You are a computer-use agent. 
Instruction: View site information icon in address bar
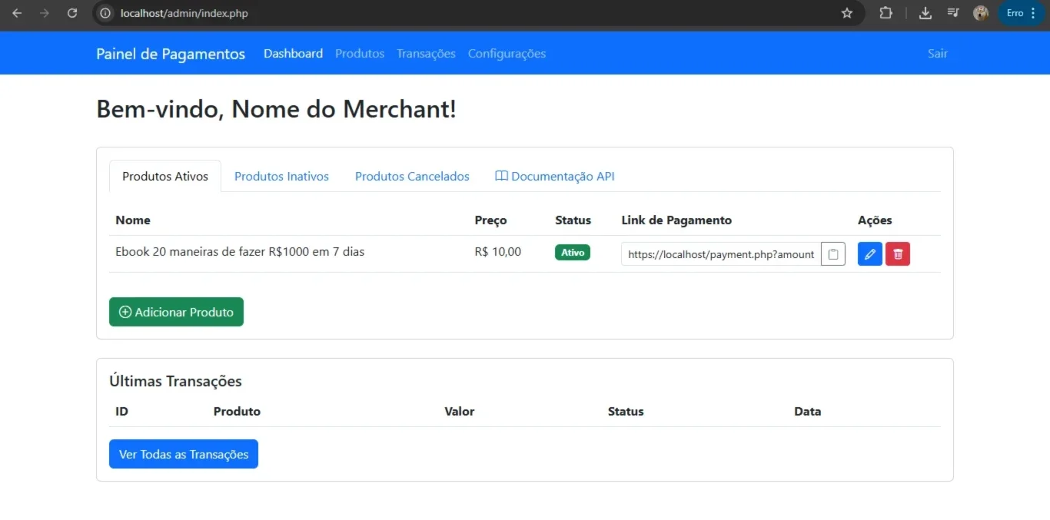coord(106,13)
